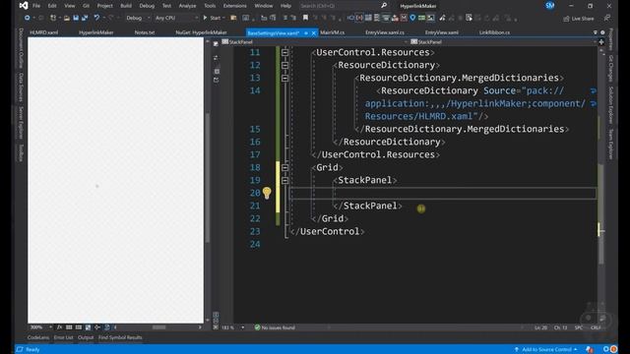
Task: Click the lightbulb quick actions icon
Action: (267, 193)
